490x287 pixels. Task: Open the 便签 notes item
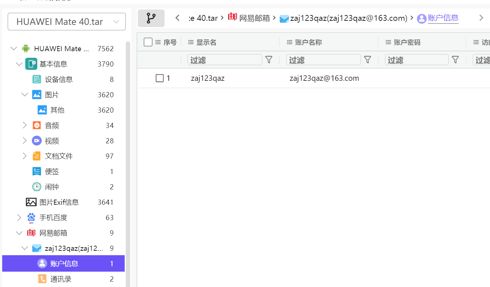pos(52,171)
